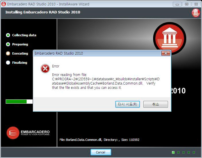The width and height of the screenshot is (202, 158).
Task: Select the Executing step indicator
Action: [8, 53]
